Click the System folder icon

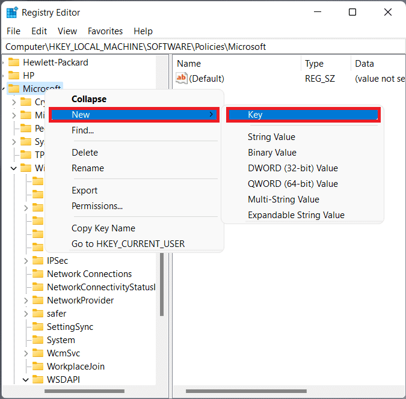(38, 340)
